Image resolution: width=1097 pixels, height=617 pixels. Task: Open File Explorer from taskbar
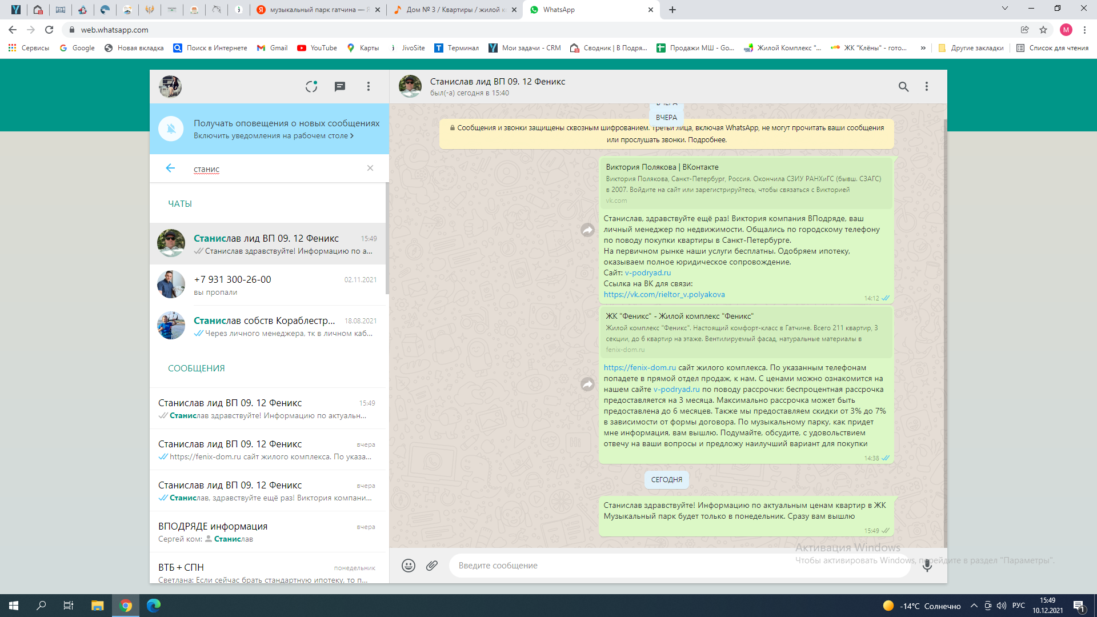(97, 606)
